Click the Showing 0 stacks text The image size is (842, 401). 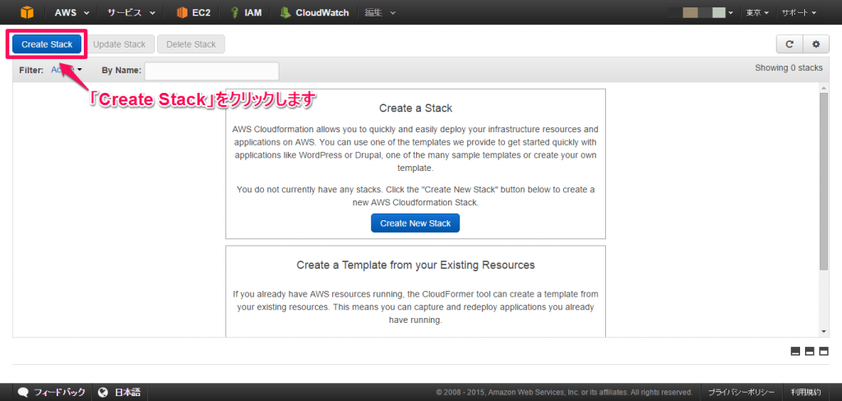(789, 68)
